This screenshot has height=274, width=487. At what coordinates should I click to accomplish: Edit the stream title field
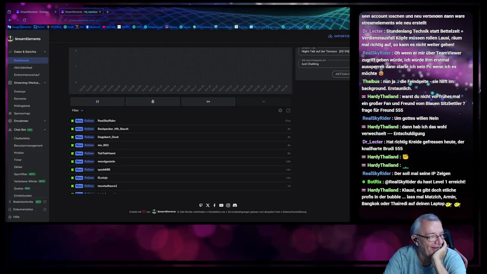[325, 51]
